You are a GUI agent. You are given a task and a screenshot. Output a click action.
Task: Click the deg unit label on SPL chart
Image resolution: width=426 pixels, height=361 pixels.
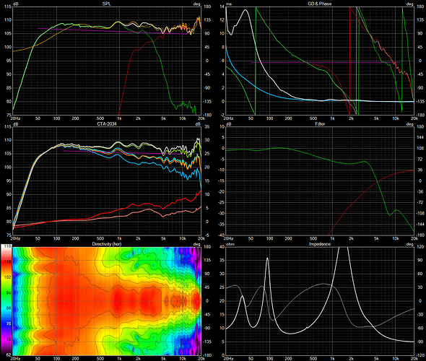196,4
